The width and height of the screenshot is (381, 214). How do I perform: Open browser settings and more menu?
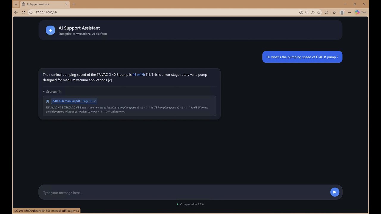click(349, 12)
